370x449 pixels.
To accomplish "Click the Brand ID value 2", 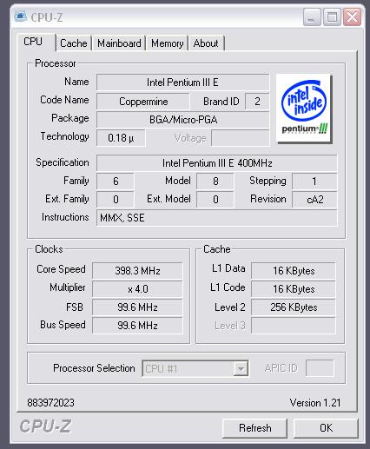I will tap(257, 102).
